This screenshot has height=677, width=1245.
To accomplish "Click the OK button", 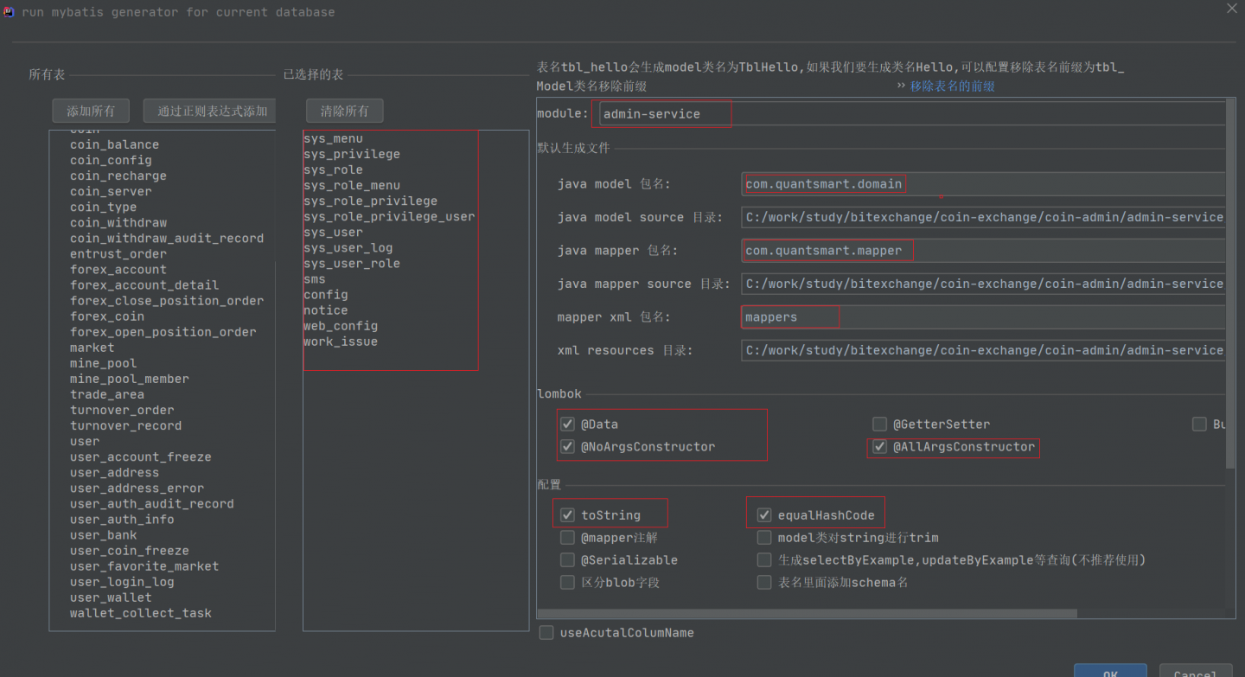I will coord(1109,672).
